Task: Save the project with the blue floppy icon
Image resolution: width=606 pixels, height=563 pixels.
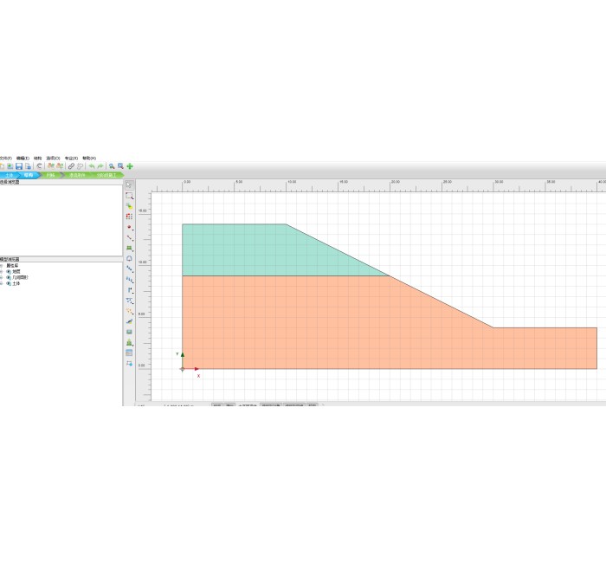Action: 19,166
